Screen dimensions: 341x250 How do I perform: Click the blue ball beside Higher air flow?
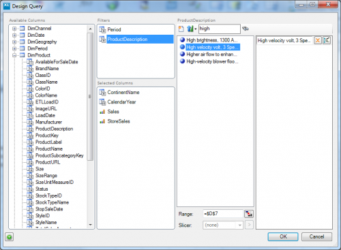click(182, 54)
